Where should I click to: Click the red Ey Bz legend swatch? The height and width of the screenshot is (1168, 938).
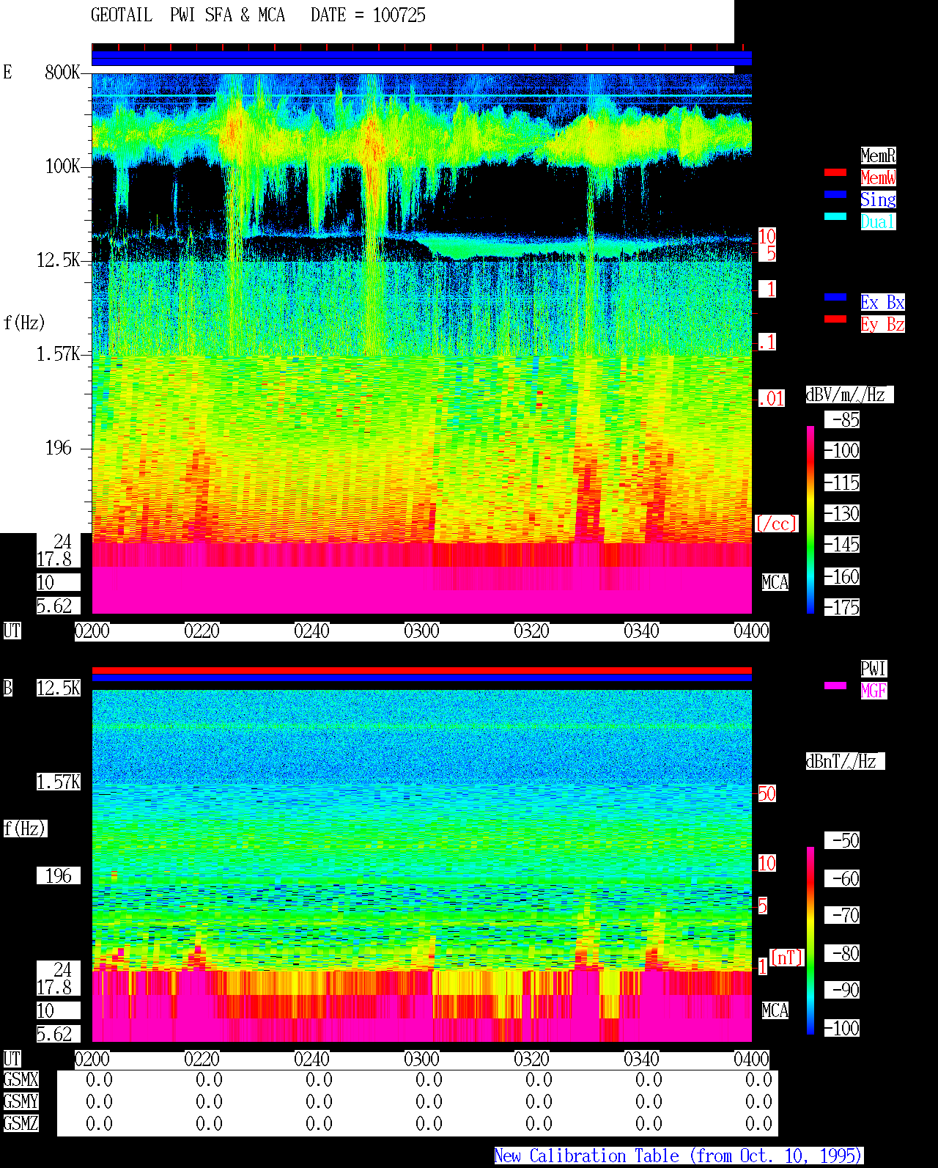click(x=835, y=319)
